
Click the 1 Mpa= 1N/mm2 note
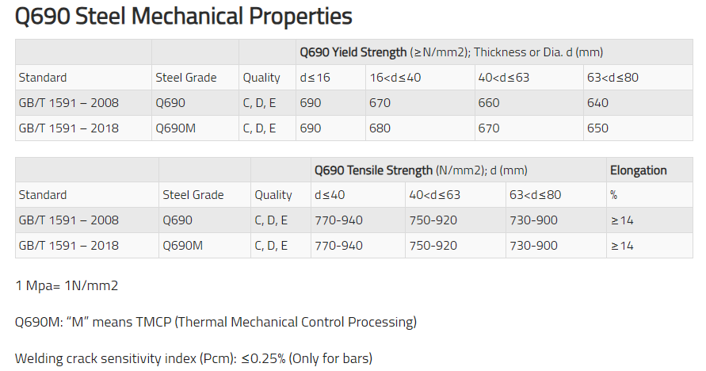[67, 285]
